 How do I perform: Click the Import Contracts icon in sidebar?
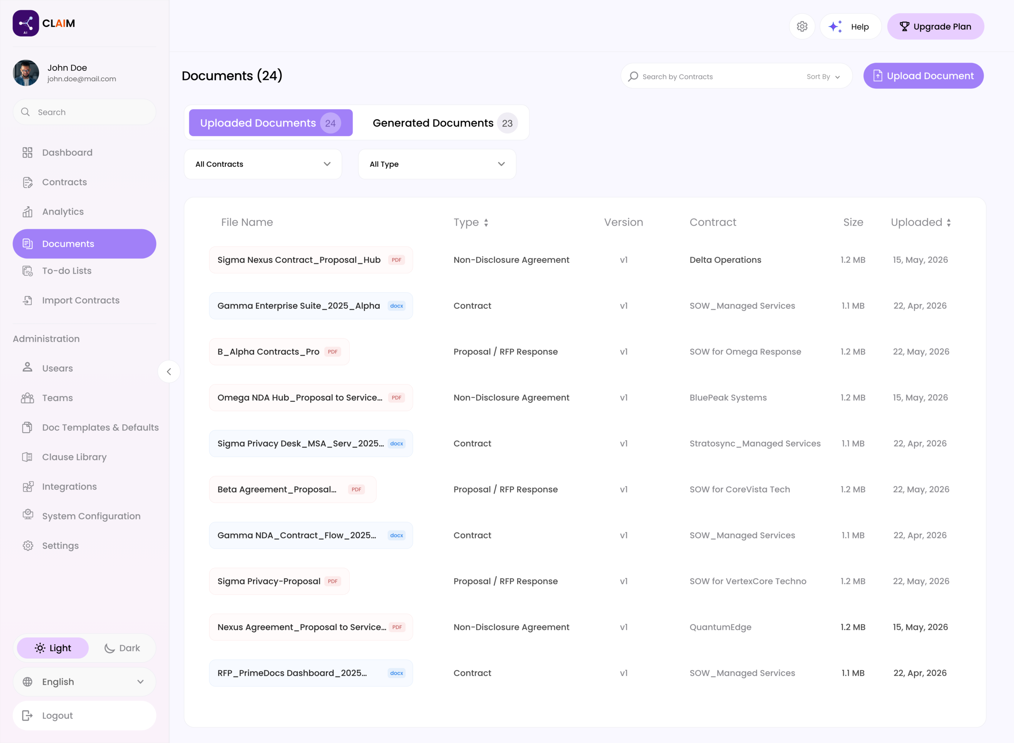27,300
